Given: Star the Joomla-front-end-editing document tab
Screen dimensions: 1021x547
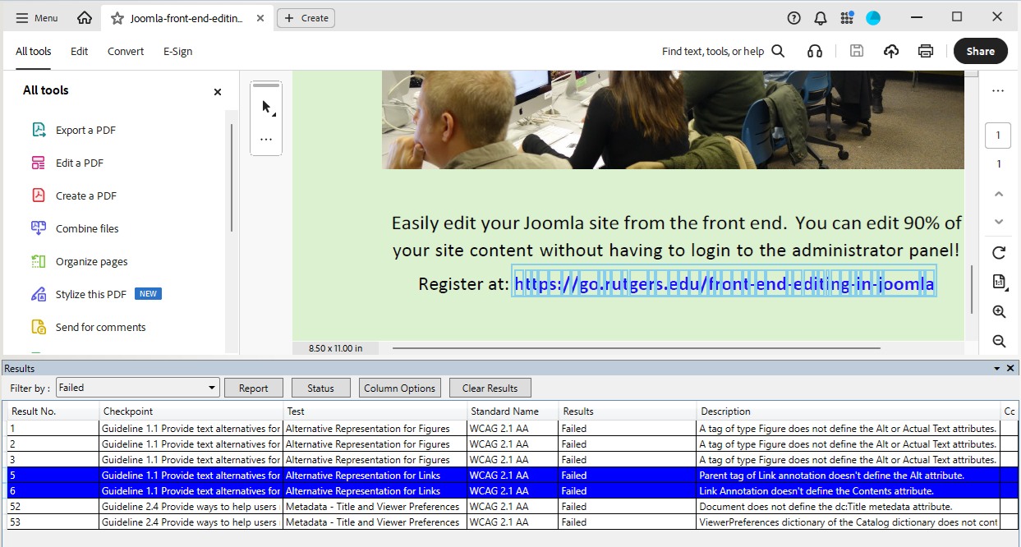Looking at the screenshot, I should tap(117, 18).
